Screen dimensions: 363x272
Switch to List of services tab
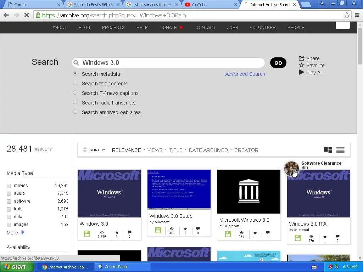152,4
